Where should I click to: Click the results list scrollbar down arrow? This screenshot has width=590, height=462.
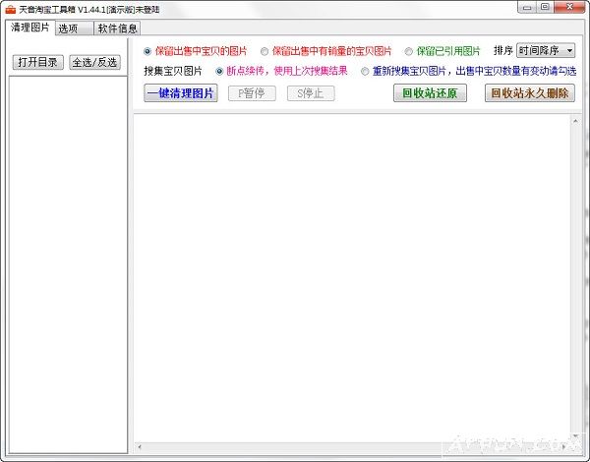pyautogui.click(x=575, y=436)
